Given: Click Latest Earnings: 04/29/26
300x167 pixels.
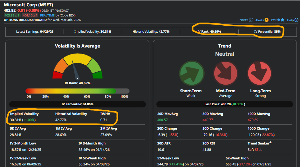Looking at the screenshot, I should pyautogui.click(x=35, y=31).
